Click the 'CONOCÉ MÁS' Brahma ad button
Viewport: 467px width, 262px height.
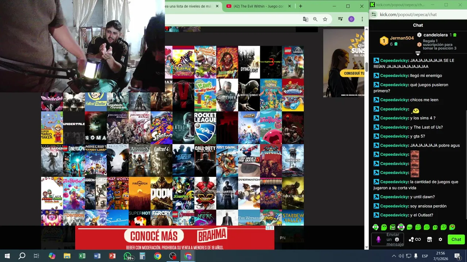(154, 236)
